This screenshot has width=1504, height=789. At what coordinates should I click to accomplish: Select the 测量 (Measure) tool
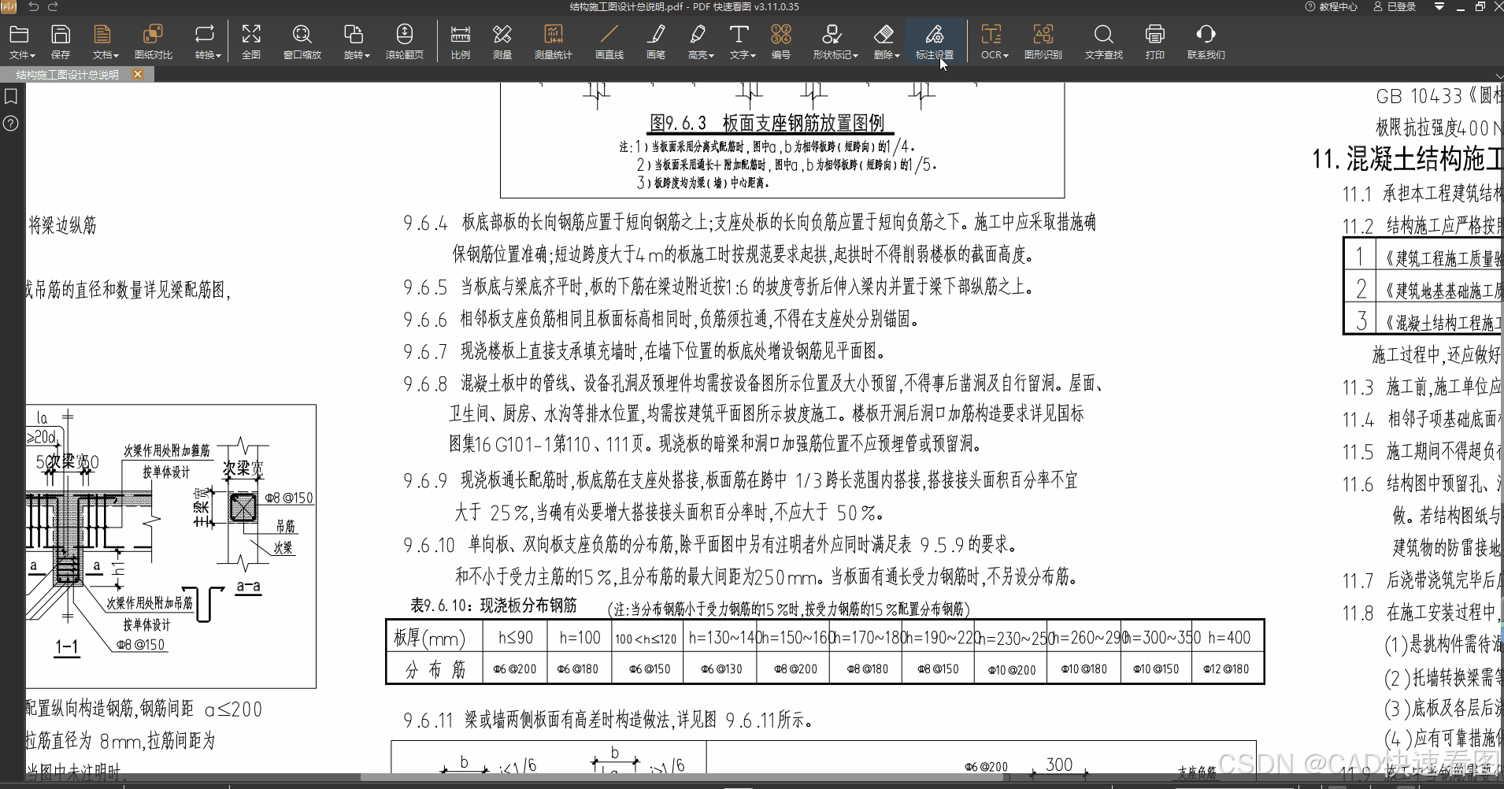(502, 42)
